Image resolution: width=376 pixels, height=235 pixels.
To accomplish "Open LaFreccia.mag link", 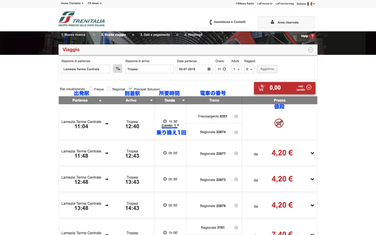I will click(285, 4).
